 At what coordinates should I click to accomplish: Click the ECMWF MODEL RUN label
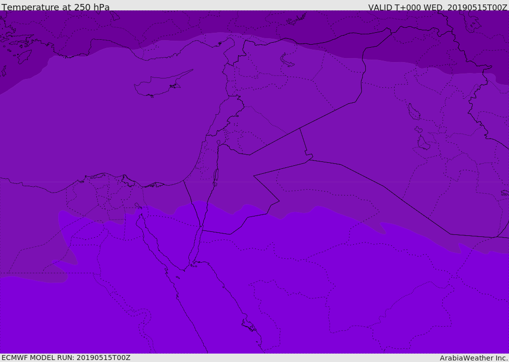point(66,358)
